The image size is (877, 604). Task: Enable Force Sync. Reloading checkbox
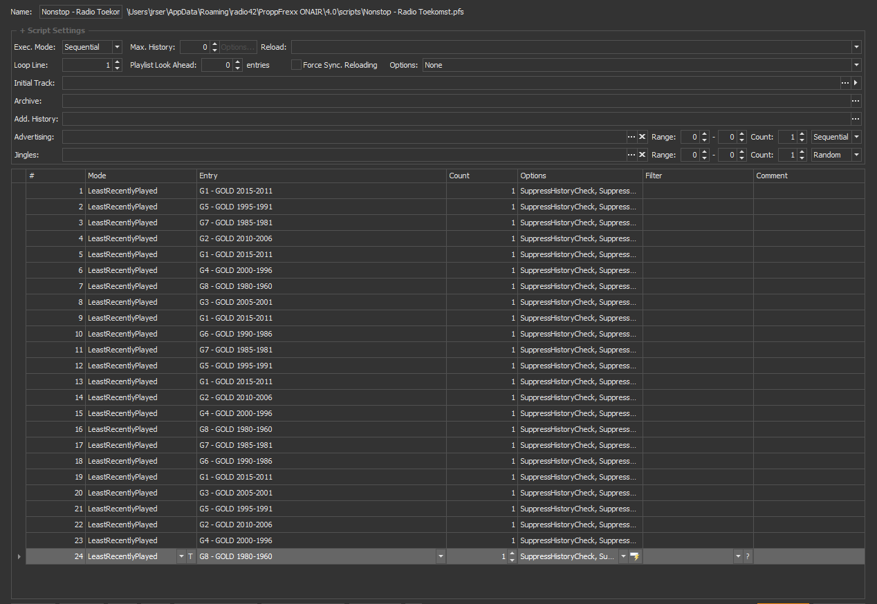coord(296,65)
